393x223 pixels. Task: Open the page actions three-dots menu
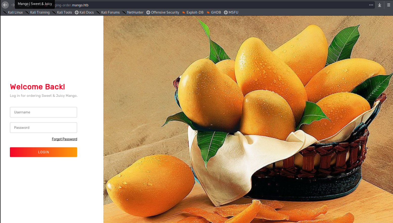click(x=371, y=5)
